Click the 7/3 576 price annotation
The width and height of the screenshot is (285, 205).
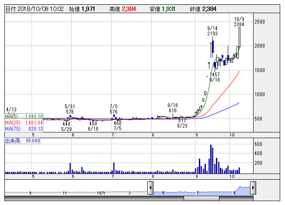(114, 109)
